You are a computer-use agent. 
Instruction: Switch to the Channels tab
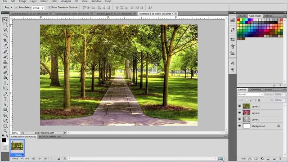click(x=256, y=90)
